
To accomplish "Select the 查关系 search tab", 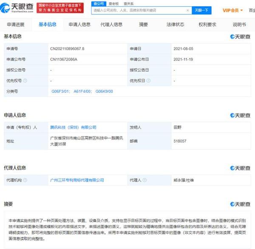I will point(129,3).
